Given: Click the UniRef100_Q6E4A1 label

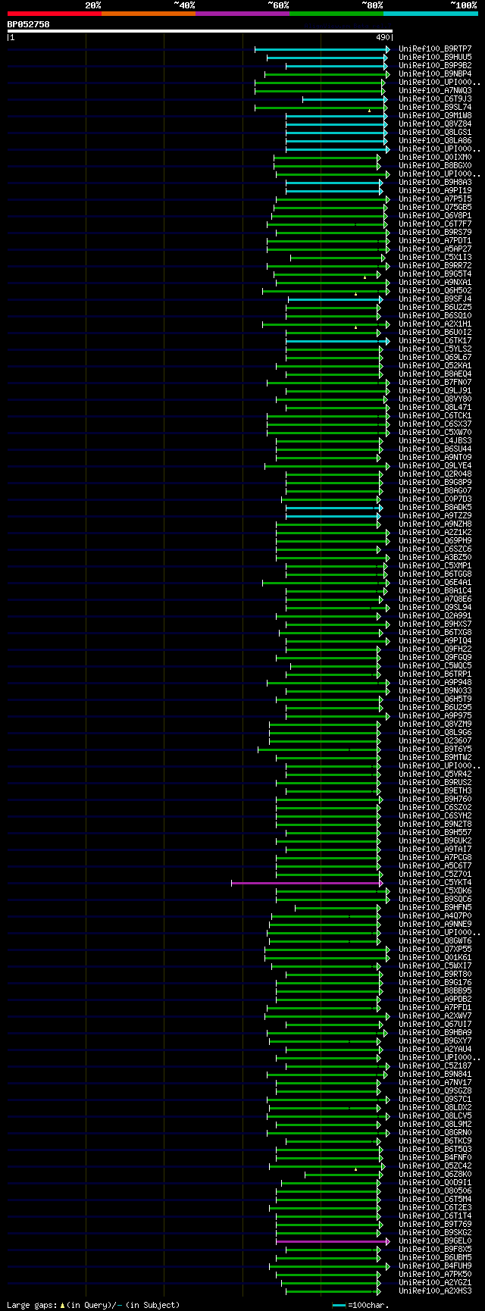Looking at the screenshot, I should tap(435, 582).
